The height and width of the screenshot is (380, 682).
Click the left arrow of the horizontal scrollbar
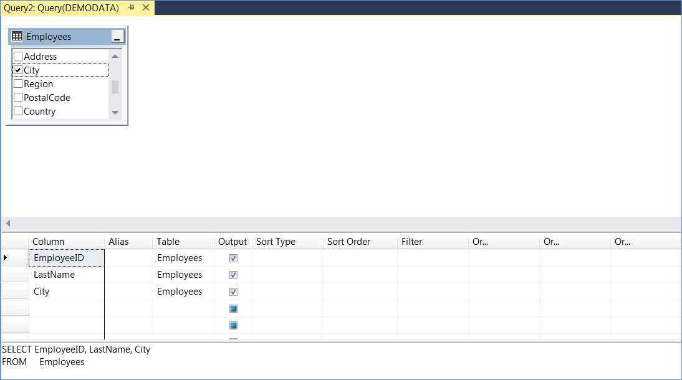[7, 223]
